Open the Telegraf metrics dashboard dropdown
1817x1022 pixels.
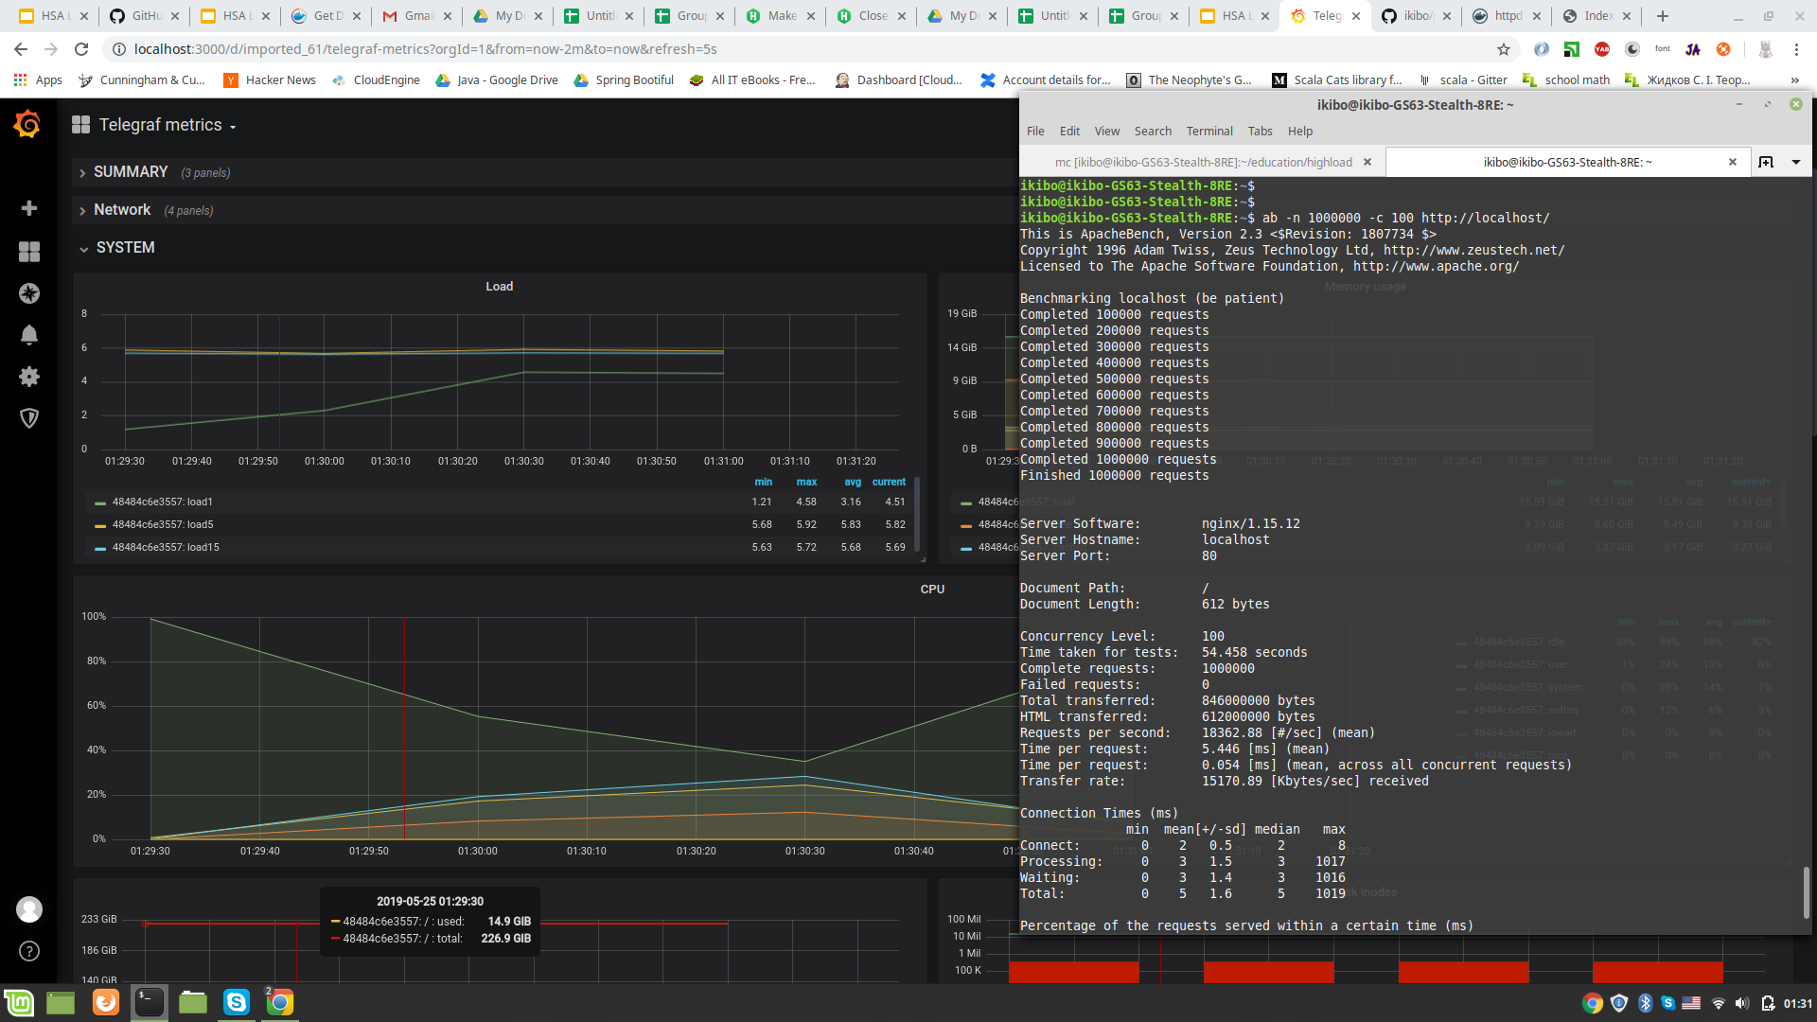pos(167,125)
